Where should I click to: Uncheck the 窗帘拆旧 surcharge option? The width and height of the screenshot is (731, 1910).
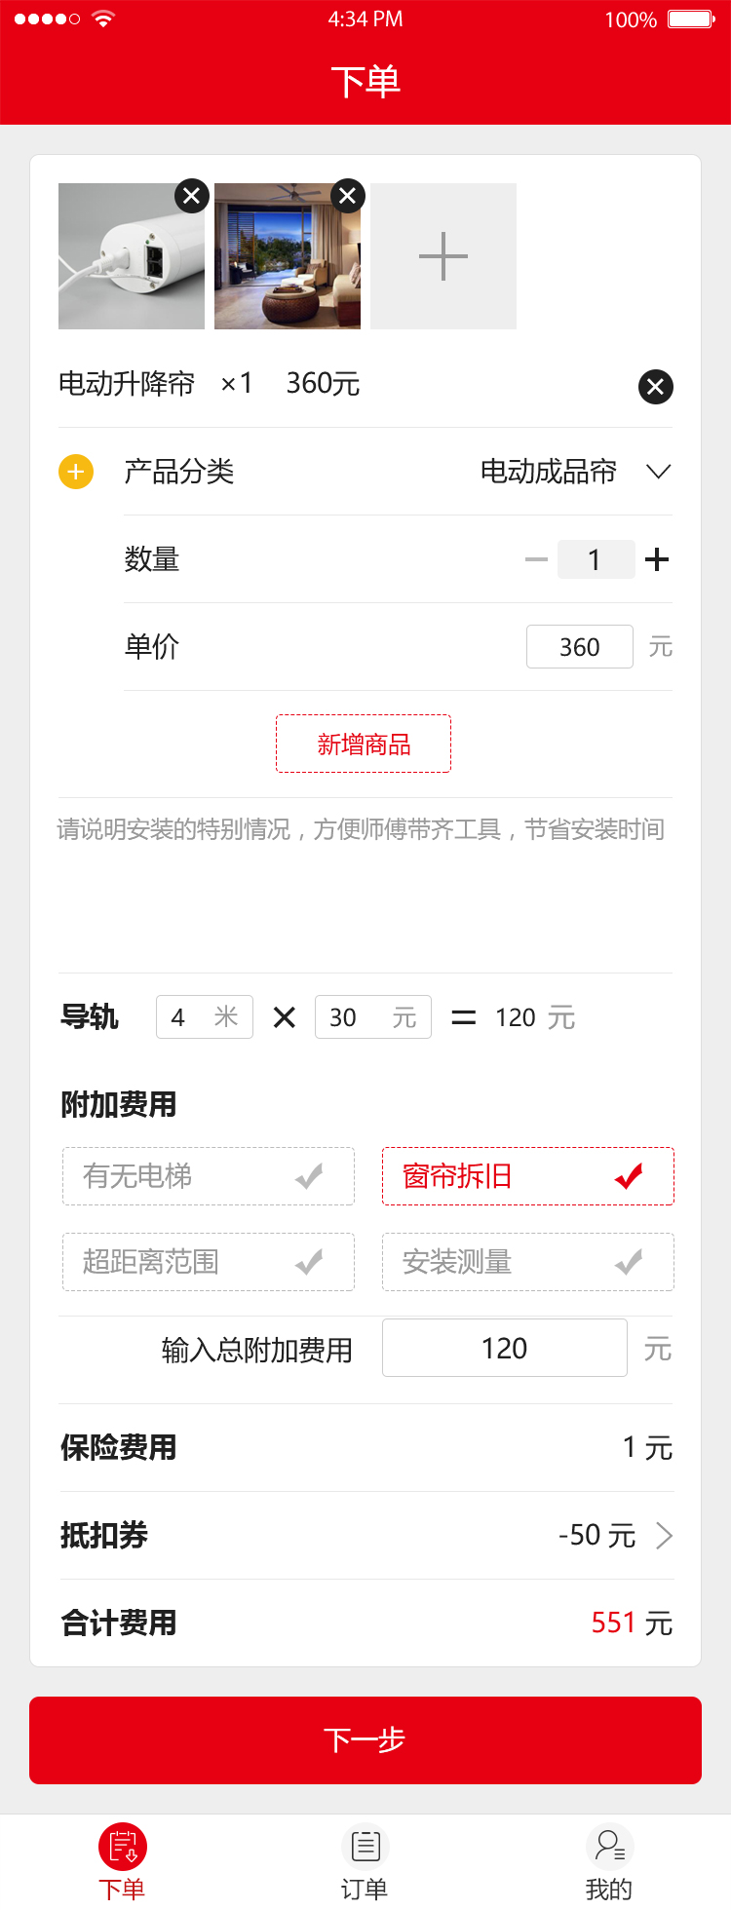click(528, 1176)
